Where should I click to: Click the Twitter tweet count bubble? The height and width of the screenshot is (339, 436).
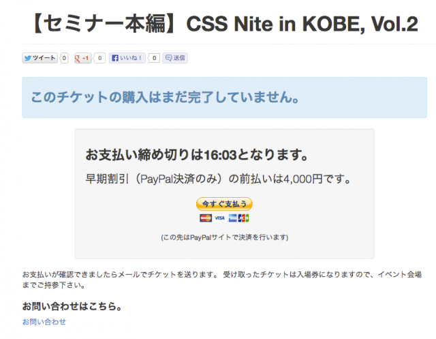click(x=65, y=59)
